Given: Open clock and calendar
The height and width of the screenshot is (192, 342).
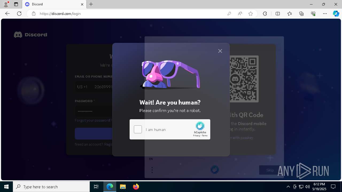Looking at the screenshot, I should coord(320,187).
